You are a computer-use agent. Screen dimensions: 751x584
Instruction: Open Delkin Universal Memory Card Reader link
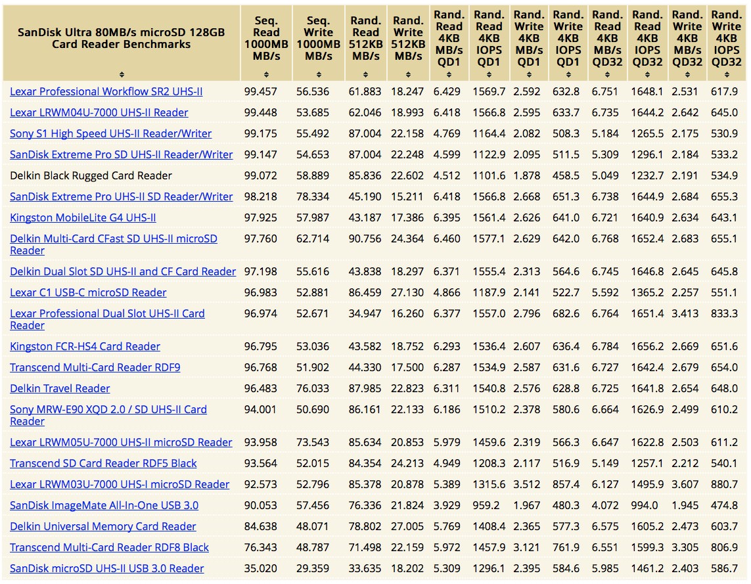point(103,527)
